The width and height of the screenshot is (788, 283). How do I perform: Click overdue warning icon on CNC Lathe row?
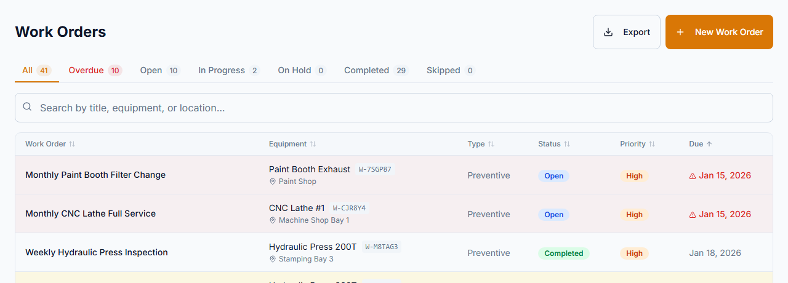(x=693, y=215)
